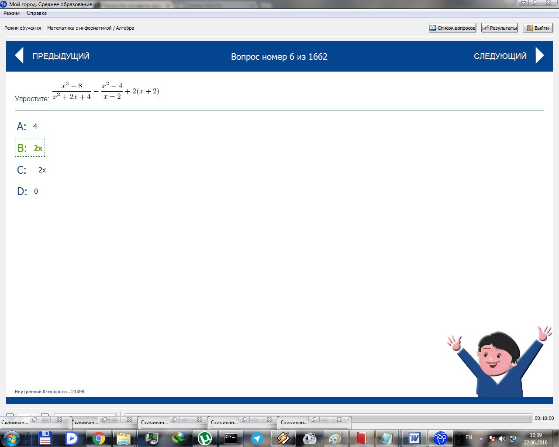This screenshot has height=447, width=559.
Task: Open the Справка help menu
Action: tap(37, 13)
